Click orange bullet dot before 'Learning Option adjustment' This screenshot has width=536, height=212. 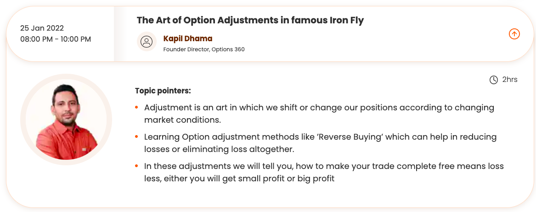tap(136, 137)
